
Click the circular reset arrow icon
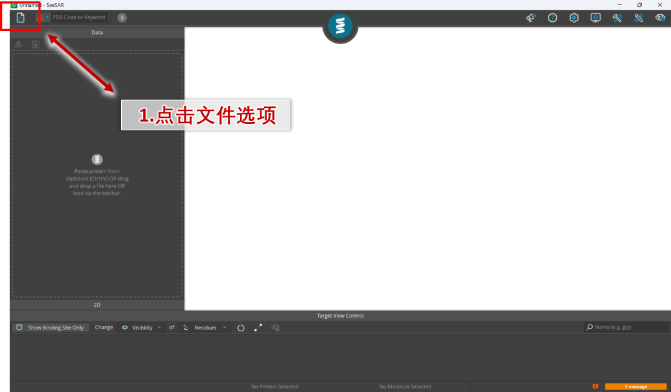click(x=241, y=327)
